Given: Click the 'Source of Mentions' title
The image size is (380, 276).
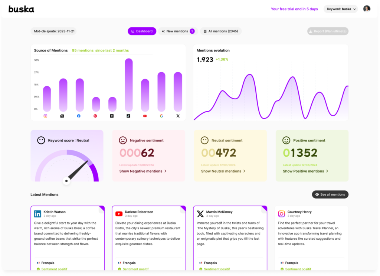Looking at the screenshot, I should pos(51,50).
